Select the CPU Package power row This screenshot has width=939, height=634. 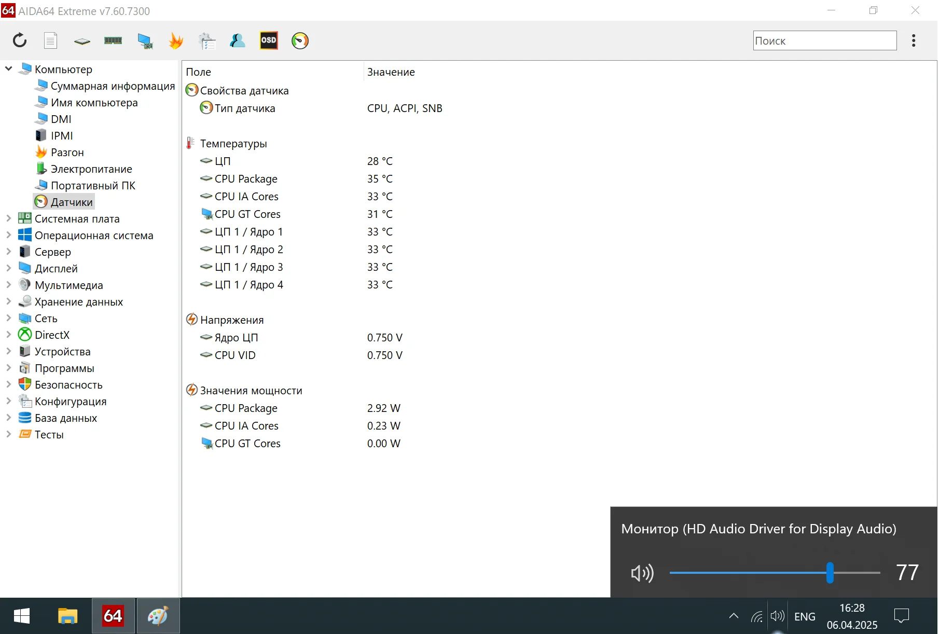tap(559, 408)
